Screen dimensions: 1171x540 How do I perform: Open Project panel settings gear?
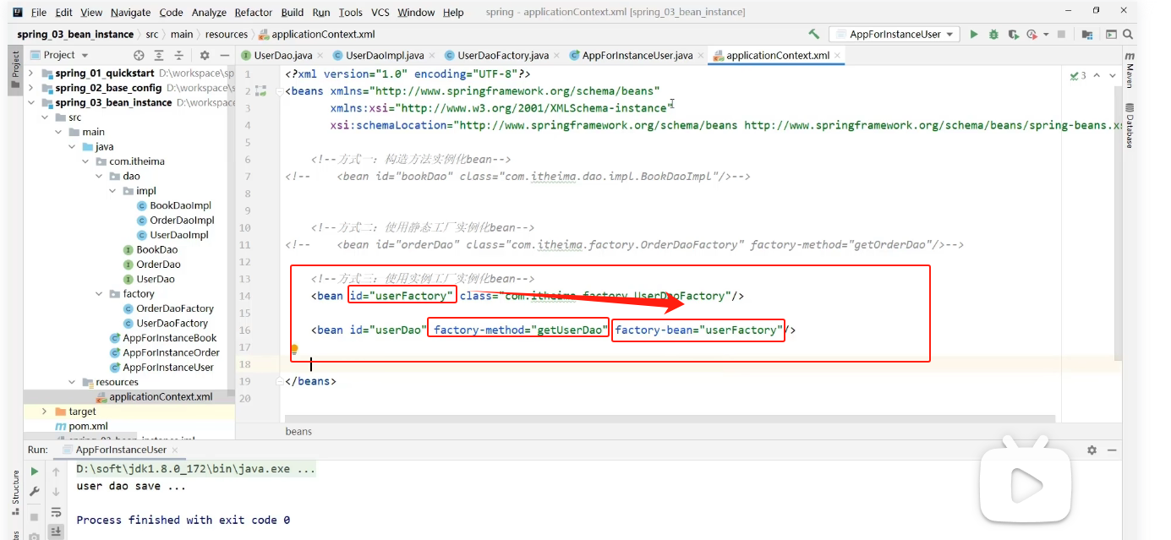click(x=204, y=55)
